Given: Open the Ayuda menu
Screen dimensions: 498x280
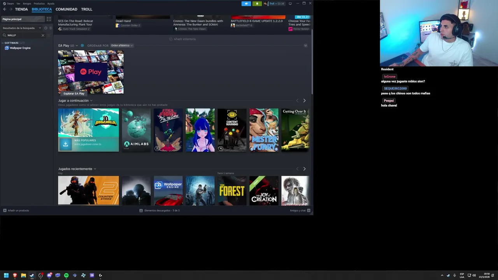Looking at the screenshot, I should tap(51, 3).
